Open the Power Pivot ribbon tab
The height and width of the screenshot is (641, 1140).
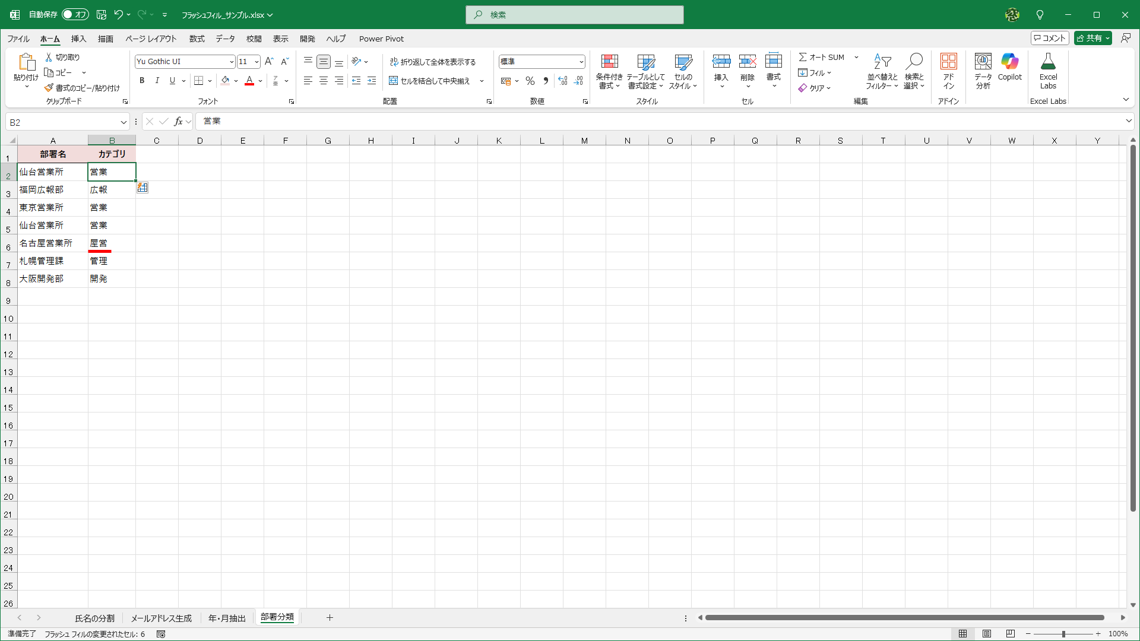click(381, 39)
